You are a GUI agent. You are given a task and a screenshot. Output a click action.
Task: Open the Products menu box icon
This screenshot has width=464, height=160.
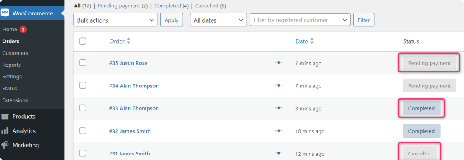click(x=5, y=117)
